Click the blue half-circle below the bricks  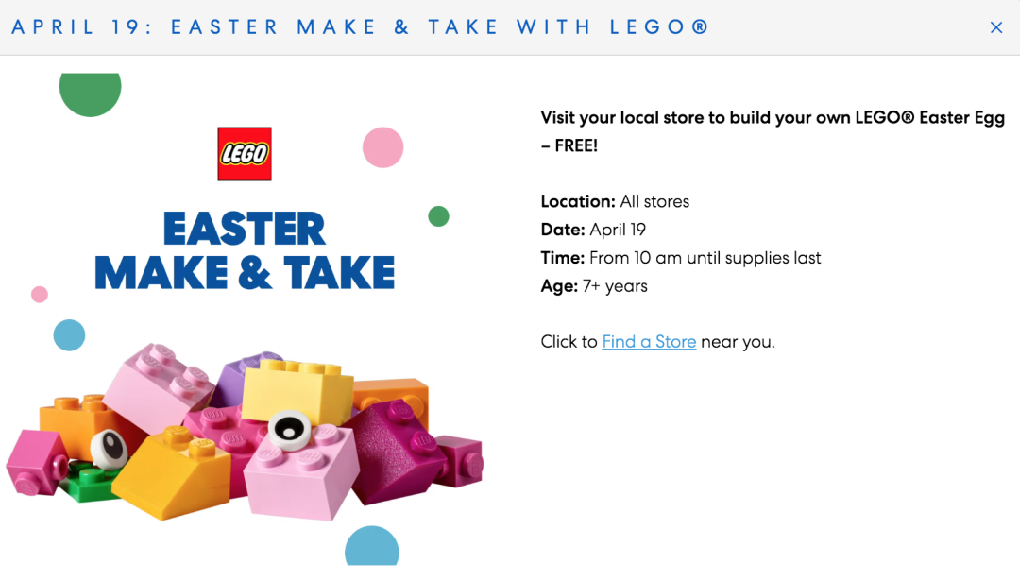(x=371, y=546)
